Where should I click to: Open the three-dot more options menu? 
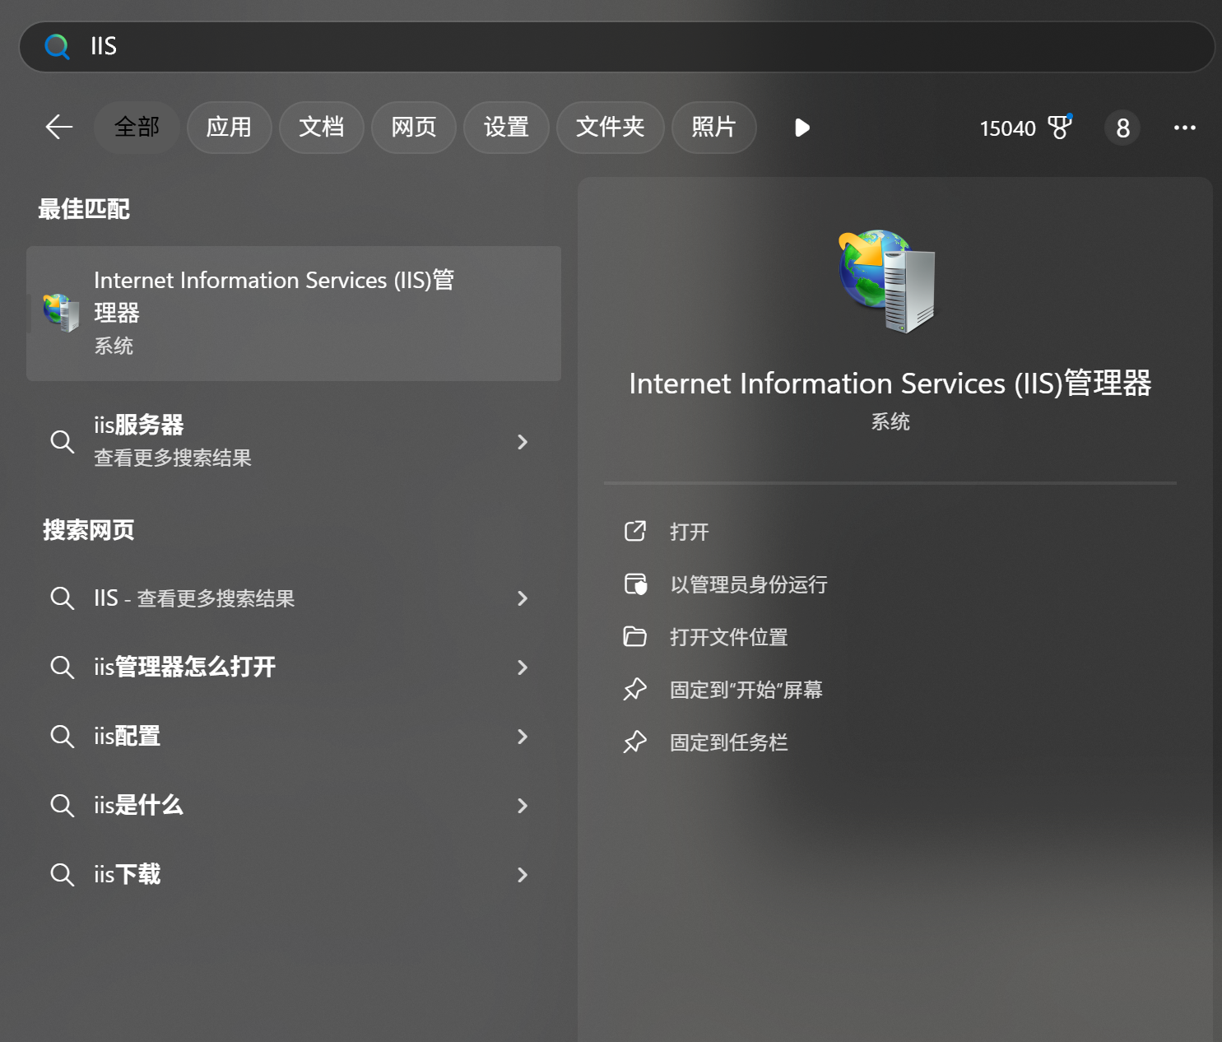1185,128
